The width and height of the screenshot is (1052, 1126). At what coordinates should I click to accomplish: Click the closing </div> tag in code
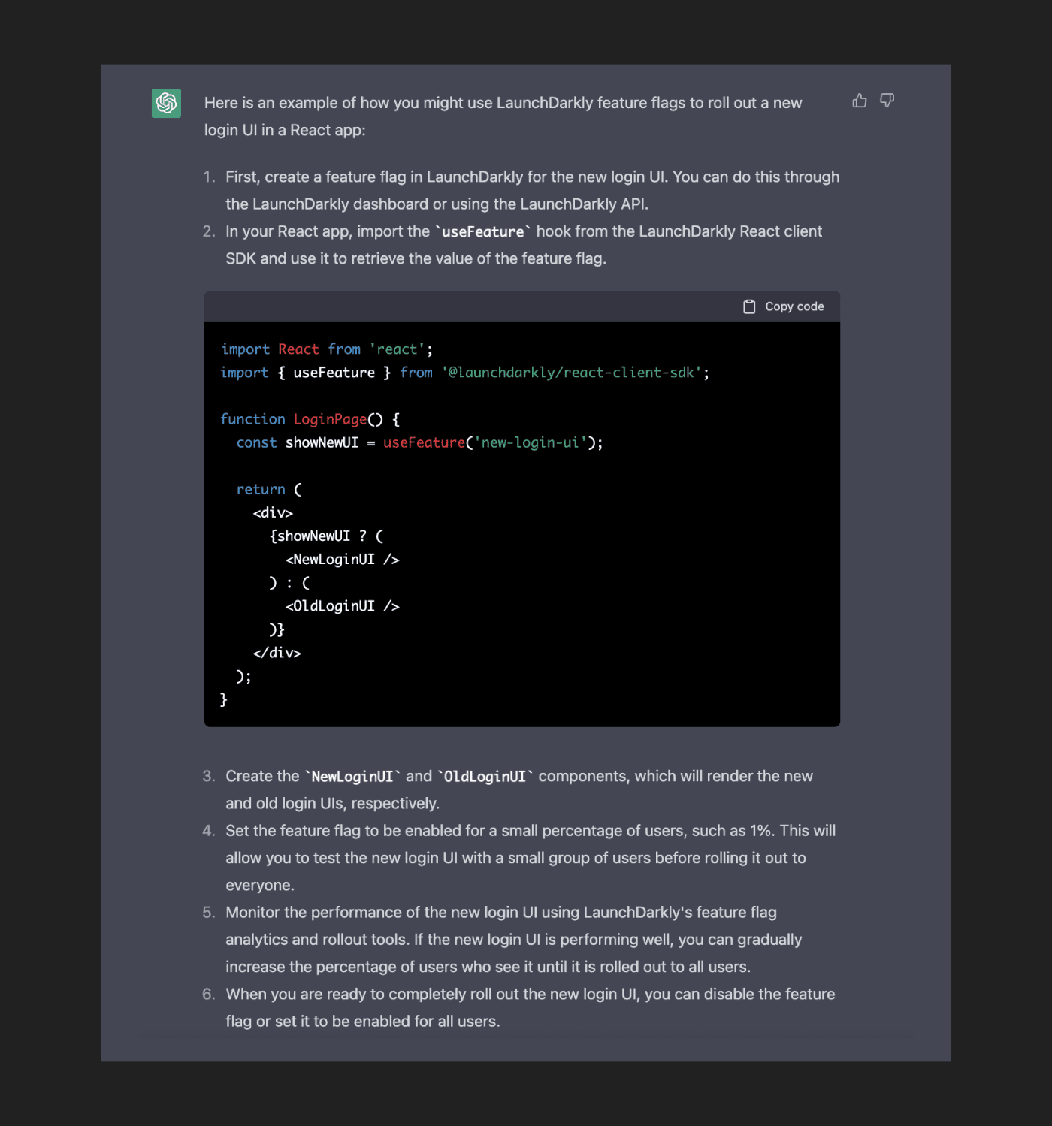(277, 653)
